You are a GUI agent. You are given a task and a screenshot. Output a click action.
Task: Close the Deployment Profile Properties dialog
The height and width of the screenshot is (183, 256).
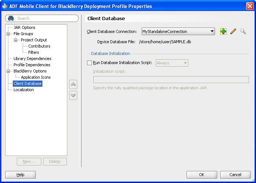click(250, 6)
